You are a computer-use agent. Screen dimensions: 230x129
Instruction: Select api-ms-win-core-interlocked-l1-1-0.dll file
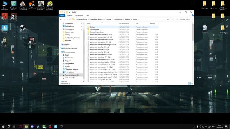(x=102, y=59)
